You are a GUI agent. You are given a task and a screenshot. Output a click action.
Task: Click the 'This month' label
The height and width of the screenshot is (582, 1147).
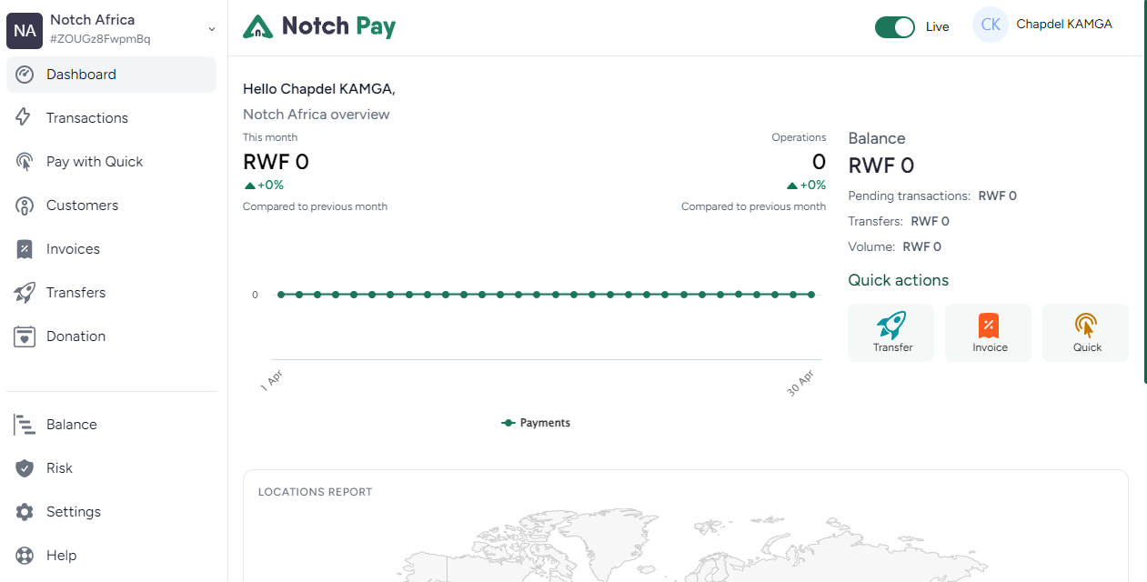click(x=270, y=137)
